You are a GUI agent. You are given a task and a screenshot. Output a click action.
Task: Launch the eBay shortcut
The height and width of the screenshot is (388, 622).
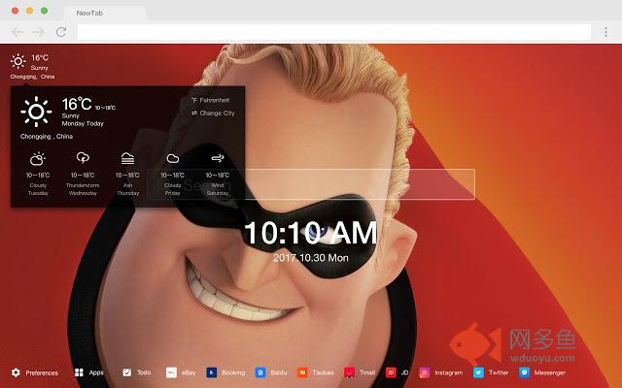click(x=171, y=372)
